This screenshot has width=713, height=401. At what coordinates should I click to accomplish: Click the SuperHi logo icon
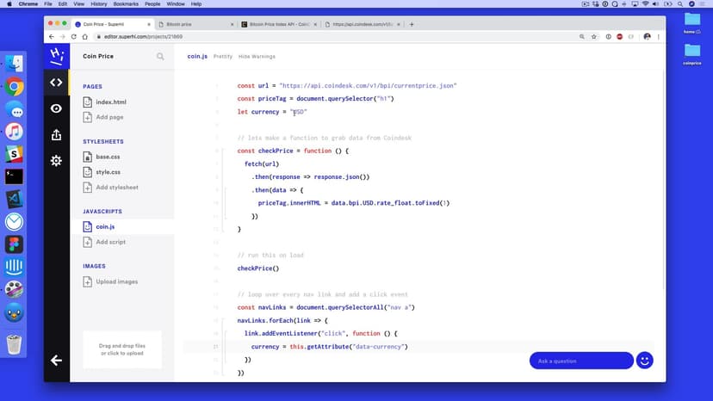[56, 56]
